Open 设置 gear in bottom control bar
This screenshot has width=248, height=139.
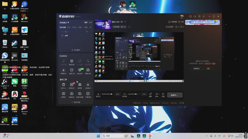163,95
